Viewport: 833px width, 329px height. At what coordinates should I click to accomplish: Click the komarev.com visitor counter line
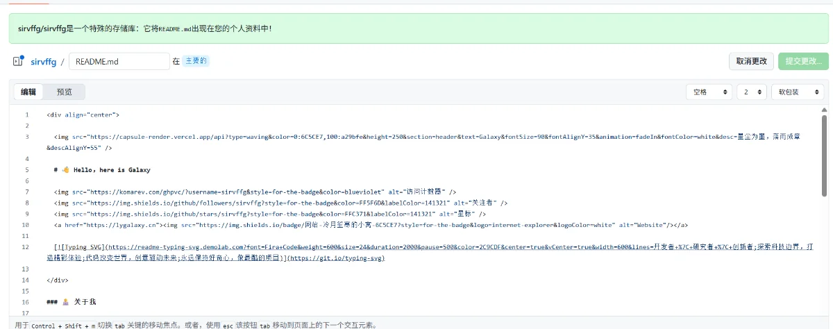255,192
